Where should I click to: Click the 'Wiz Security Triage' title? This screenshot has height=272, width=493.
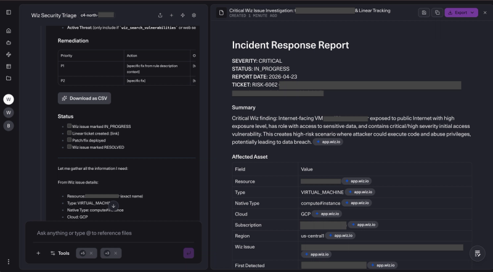pyautogui.click(x=54, y=15)
